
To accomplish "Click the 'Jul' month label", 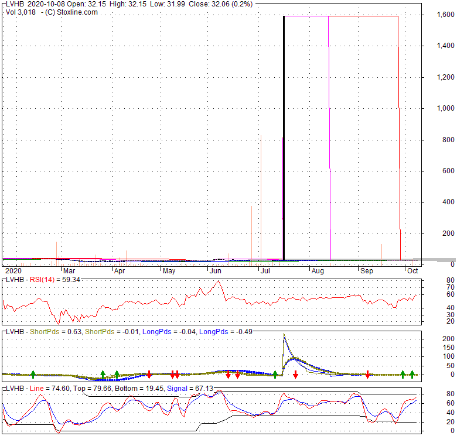I will pyautogui.click(x=265, y=271).
